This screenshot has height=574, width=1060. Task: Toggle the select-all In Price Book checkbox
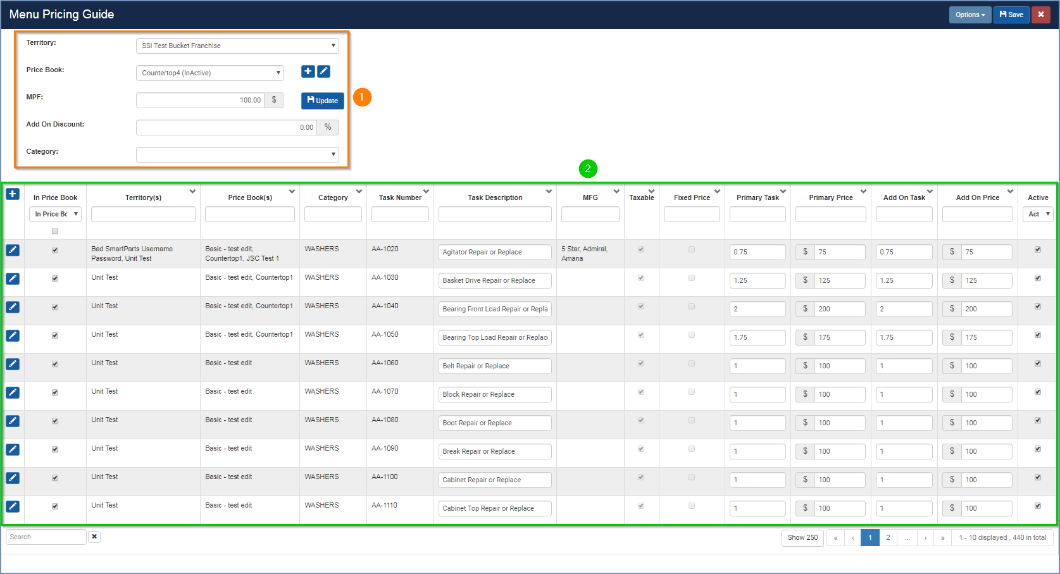pos(55,231)
